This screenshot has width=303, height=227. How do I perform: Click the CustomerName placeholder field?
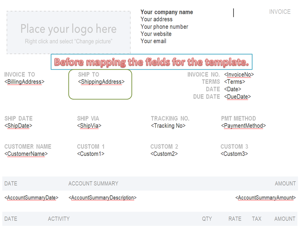[26, 154]
